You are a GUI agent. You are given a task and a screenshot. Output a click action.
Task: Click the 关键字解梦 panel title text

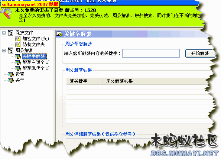coord(78,34)
